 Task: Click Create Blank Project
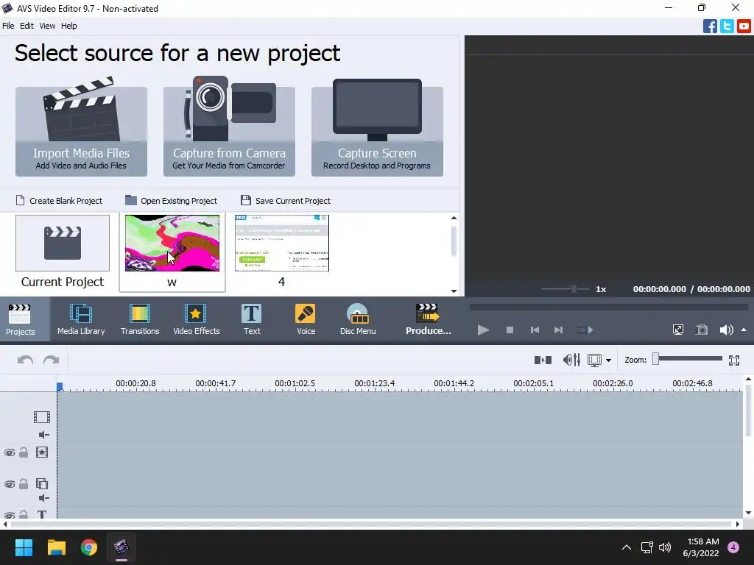pos(59,201)
